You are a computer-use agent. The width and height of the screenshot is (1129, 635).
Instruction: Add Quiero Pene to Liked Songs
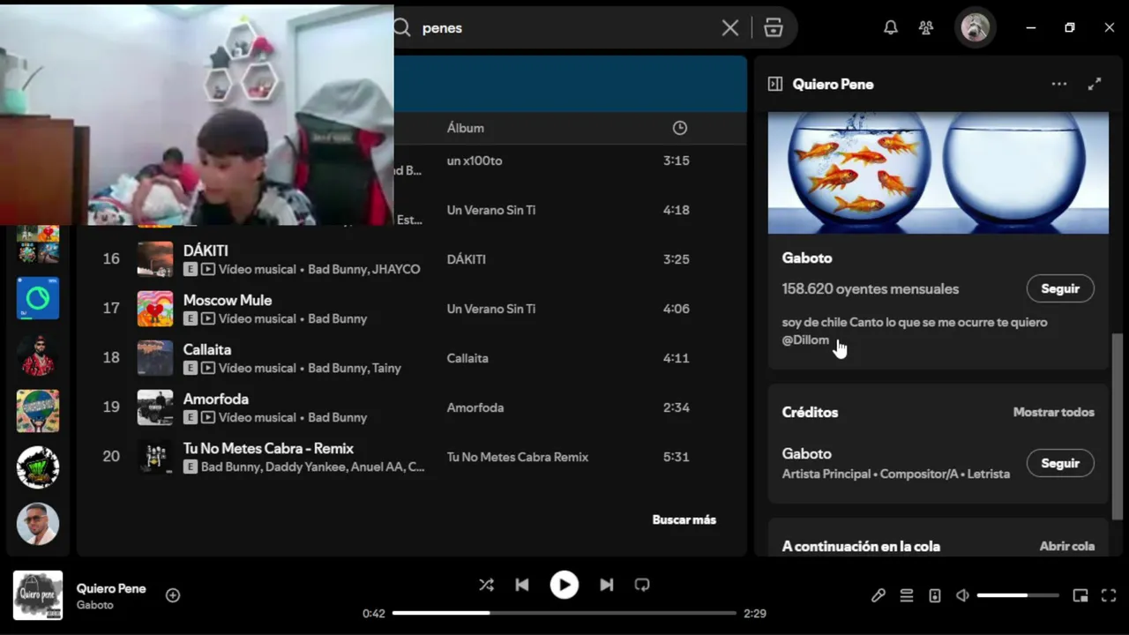coord(173,595)
